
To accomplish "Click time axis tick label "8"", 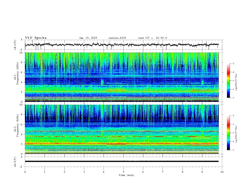I will 182,172.
